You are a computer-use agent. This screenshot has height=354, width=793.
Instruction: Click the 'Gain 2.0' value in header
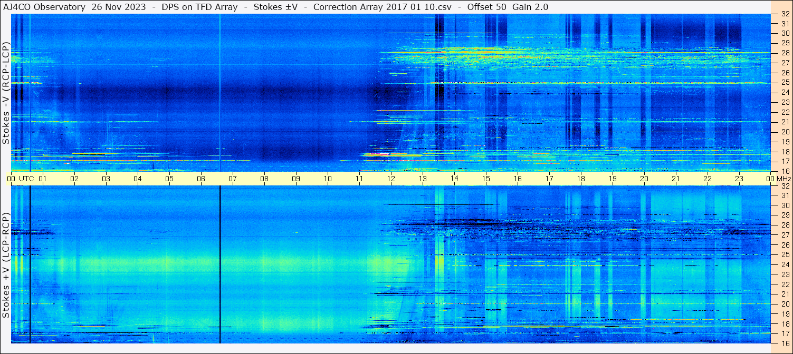tap(530, 7)
